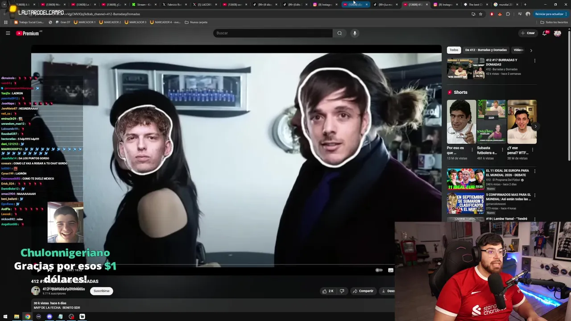This screenshot has width=571, height=321.
Task: Bookmark this page with the star icon
Action: (x=480, y=14)
